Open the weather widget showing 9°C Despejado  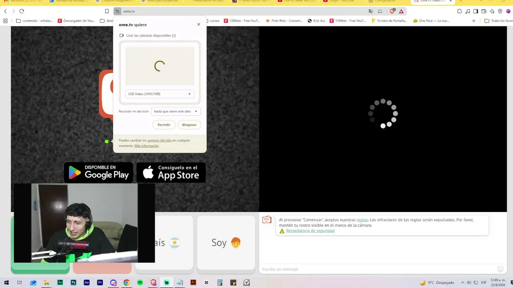pyautogui.click(x=437, y=282)
